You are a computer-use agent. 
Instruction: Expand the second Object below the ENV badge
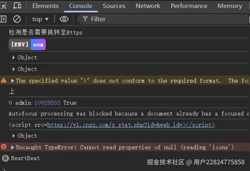(13, 69)
